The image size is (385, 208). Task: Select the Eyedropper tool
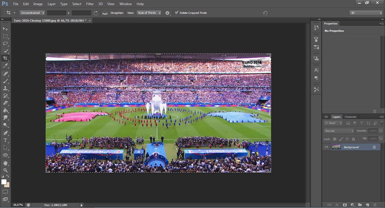(x=5, y=66)
